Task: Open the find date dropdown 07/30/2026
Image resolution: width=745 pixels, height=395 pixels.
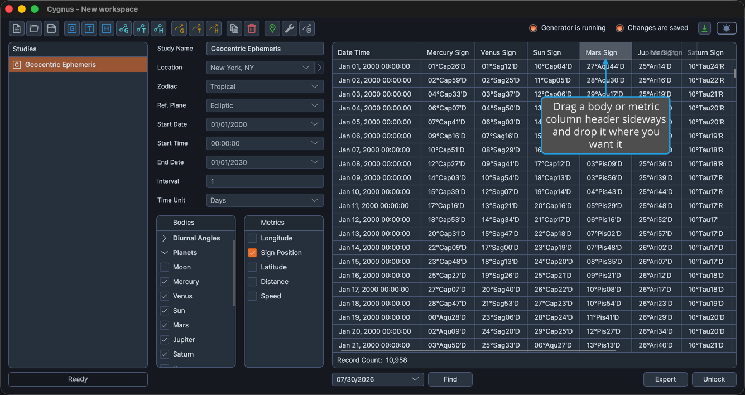Action: click(378, 379)
